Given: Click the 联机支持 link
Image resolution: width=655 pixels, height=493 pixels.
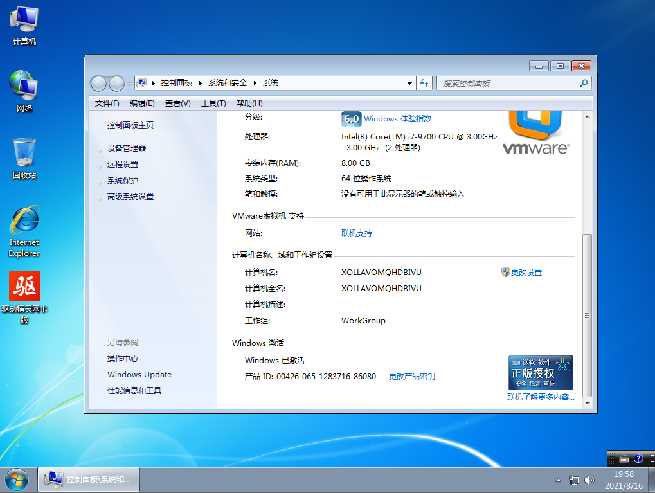Looking at the screenshot, I should (x=357, y=233).
